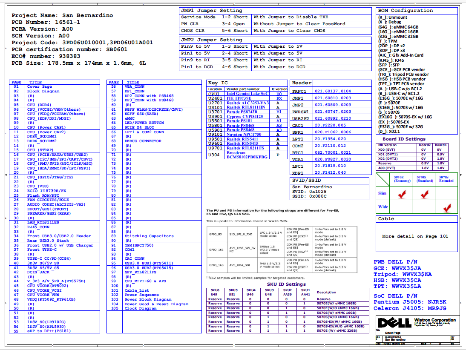
Task: Open the 'DDR4_SODIMM1' page entry
Action: click(x=42, y=136)
